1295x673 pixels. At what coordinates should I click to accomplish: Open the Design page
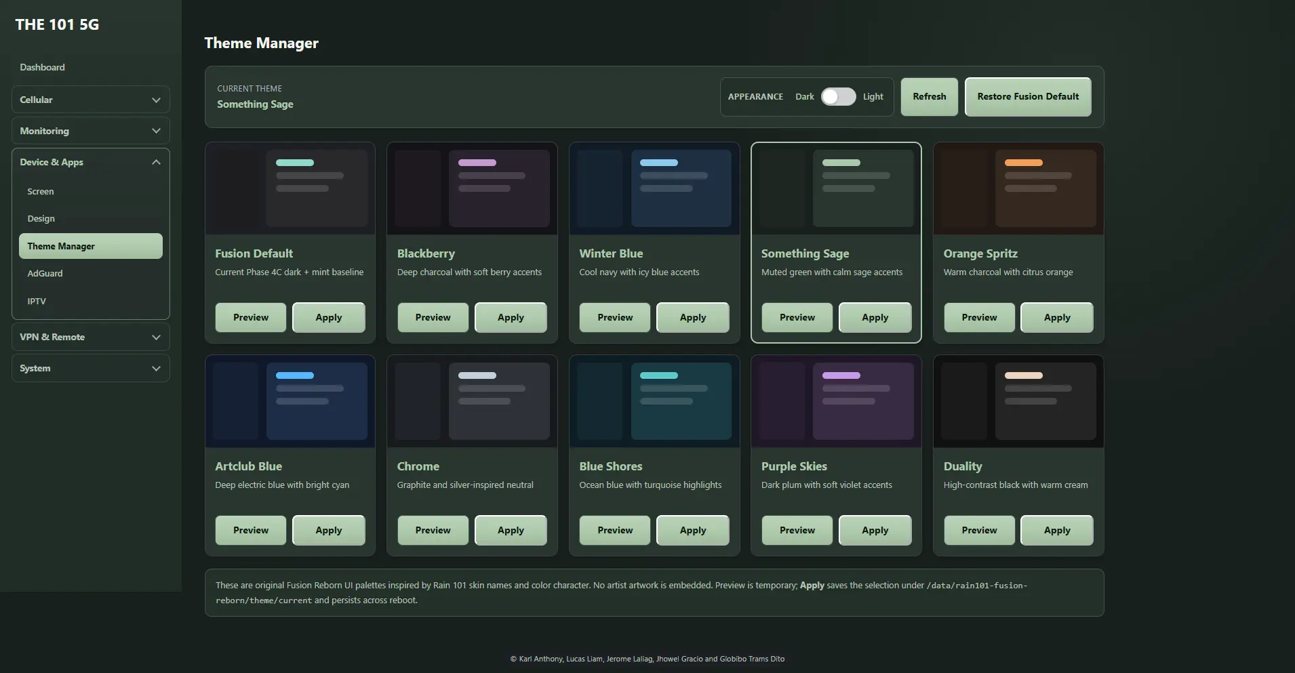tap(90, 219)
